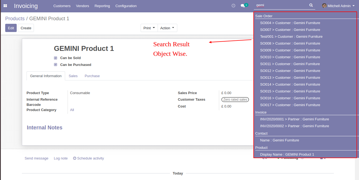Click Mitchell Admin avatar picture
The image size is (359, 180).
click(x=324, y=6)
